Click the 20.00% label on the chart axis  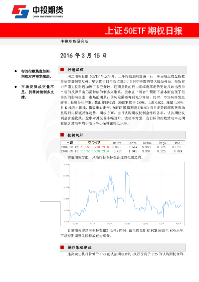coord(66,222)
